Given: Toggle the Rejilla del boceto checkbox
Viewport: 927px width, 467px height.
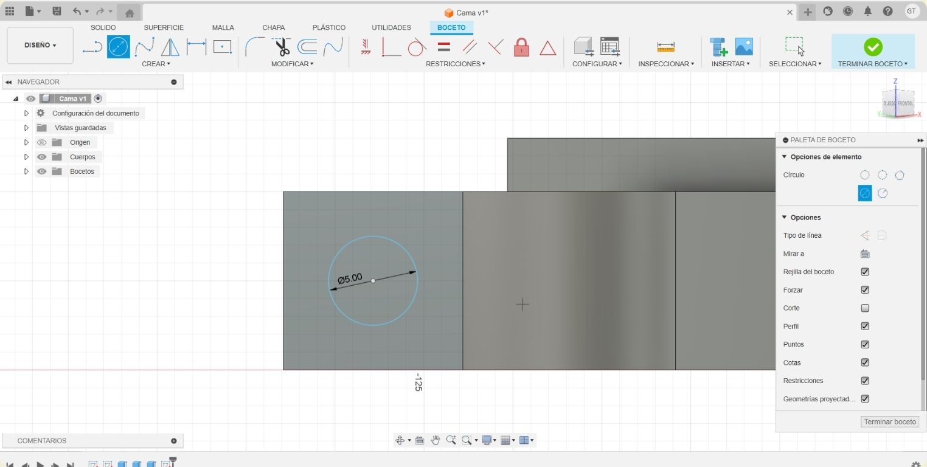Looking at the screenshot, I should coord(865,272).
